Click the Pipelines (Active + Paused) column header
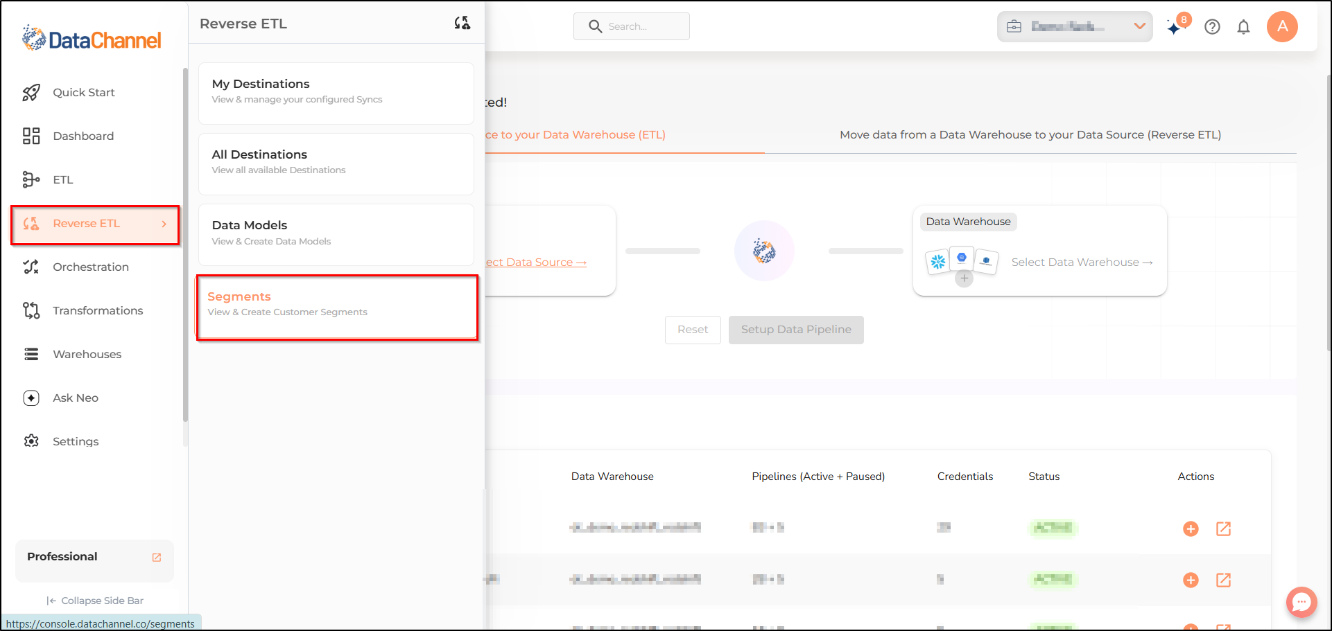Viewport: 1332px width, 631px height. [x=818, y=477]
